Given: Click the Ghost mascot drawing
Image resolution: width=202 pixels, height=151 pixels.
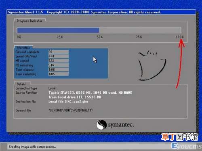Looking at the screenshot, I should [x=152, y=65].
